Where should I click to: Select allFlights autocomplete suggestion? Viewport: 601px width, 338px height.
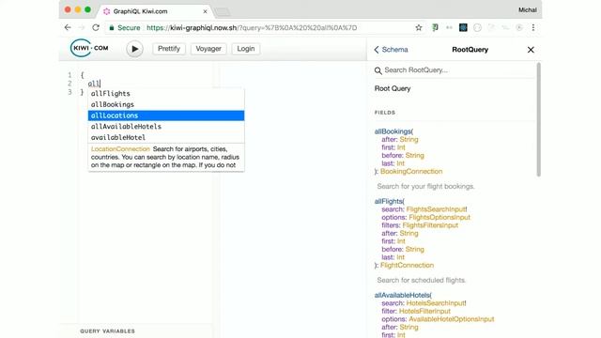[x=166, y=94]
